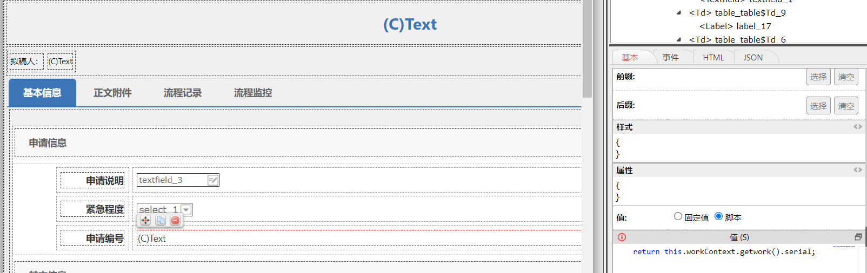Screen dimensions: 867x273
Task: Click the form canvas vertical scrollbar thumb
Action: (x=587, y=49)
